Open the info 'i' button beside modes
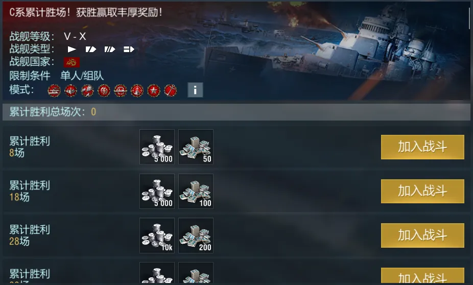 tap(195, 90)
